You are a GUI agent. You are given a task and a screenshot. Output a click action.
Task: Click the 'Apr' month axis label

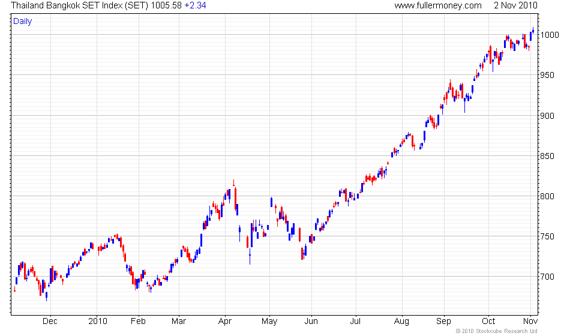click(x=224, y=322)
